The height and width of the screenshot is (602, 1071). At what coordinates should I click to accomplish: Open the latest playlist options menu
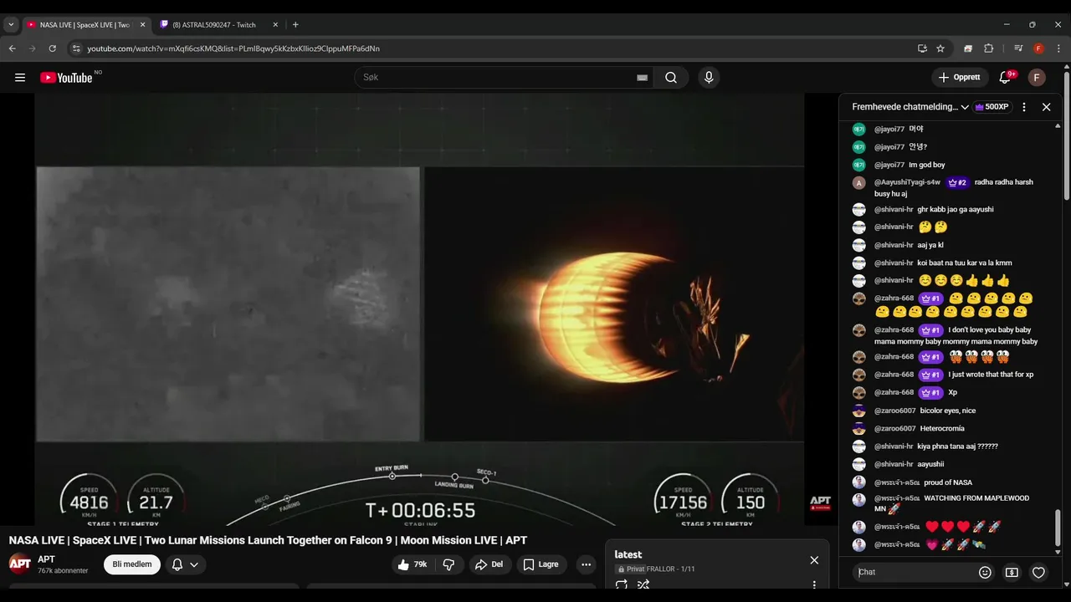(814, 585)
